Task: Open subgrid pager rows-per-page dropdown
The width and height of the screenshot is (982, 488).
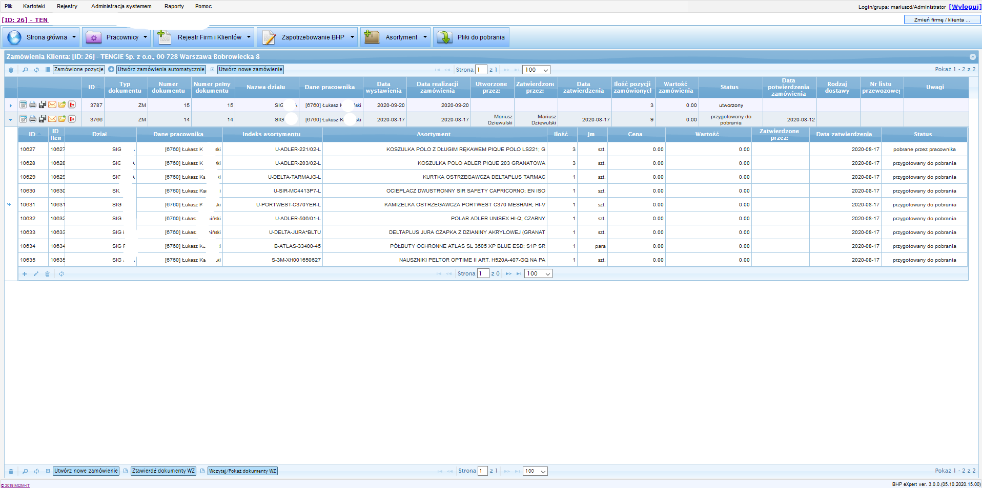Action: pos(539,273)
